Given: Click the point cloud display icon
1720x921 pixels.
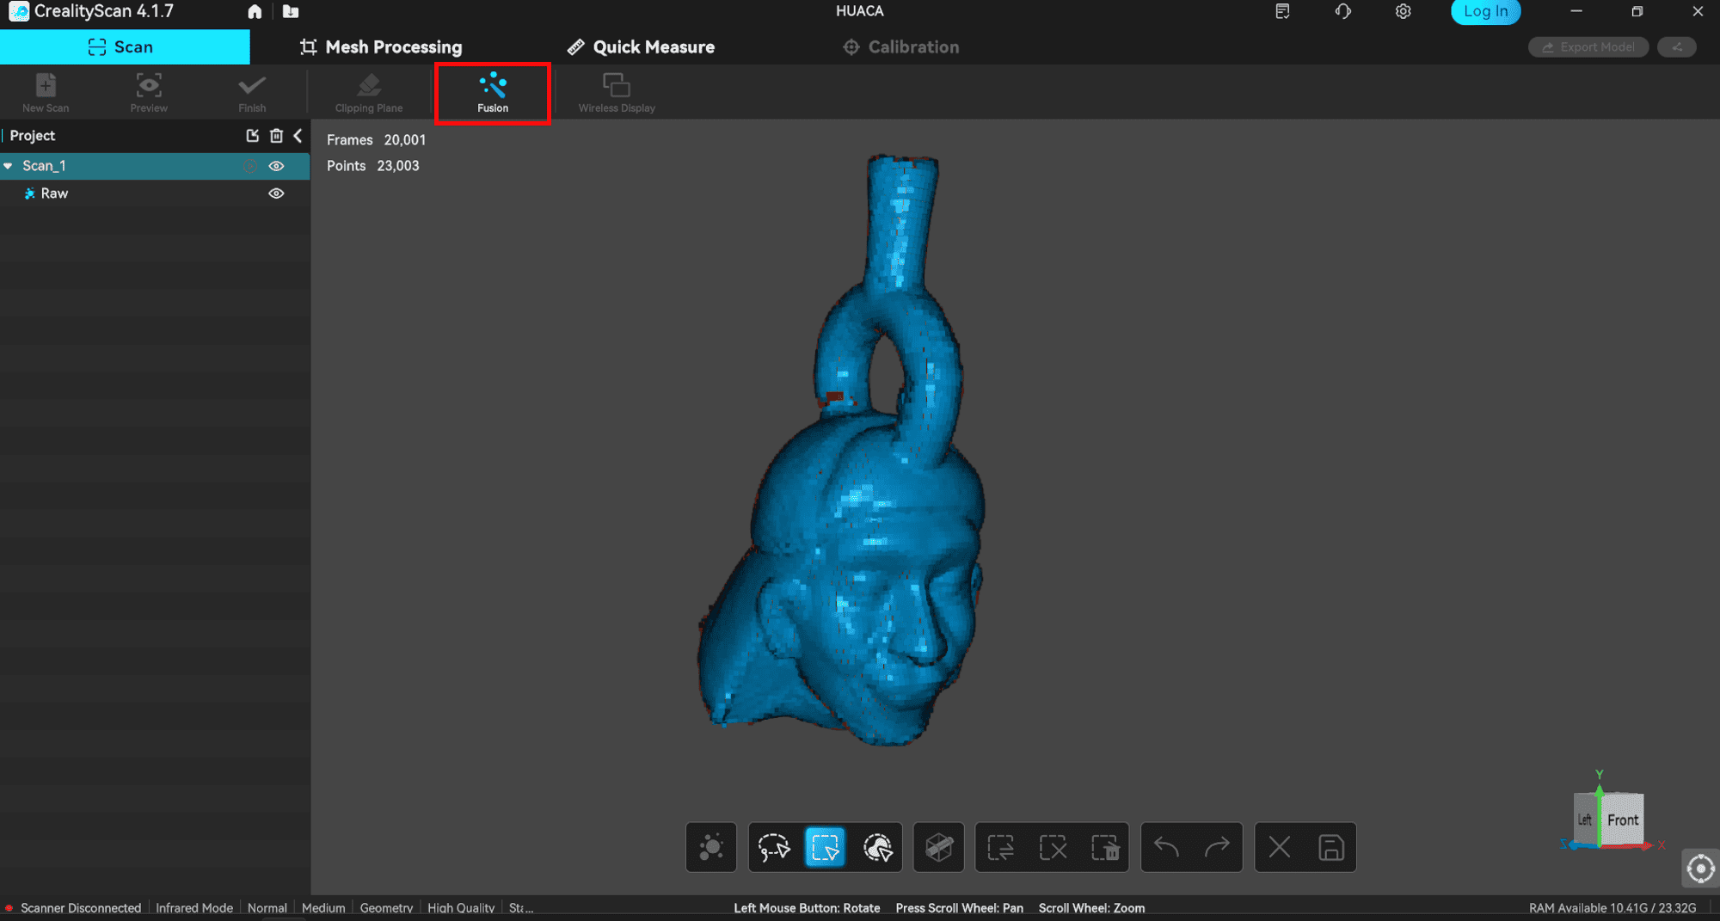Looking at the screenshot, I should (x=711, y=848).
